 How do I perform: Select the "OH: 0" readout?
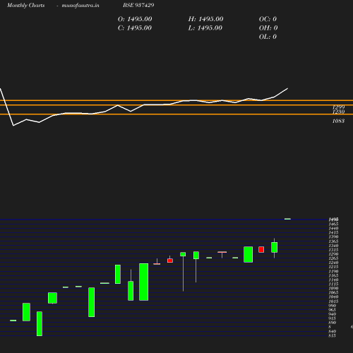tap(268, 28)
